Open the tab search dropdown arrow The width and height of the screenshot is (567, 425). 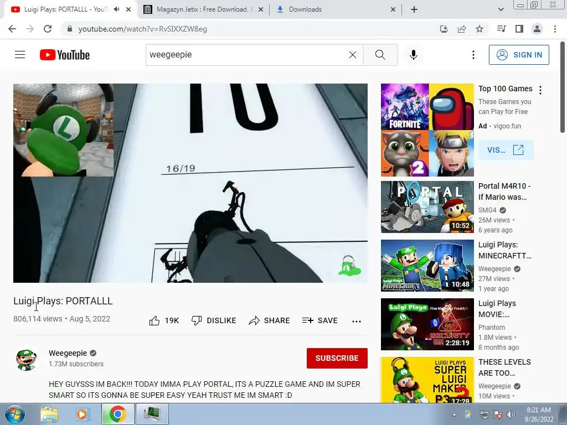(x=501, y=9)
